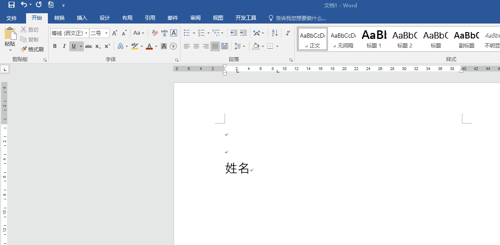This screenshot has width=500, height=245.
Task: Open the Clipboard pane launcher
Action: click(45, 60)
